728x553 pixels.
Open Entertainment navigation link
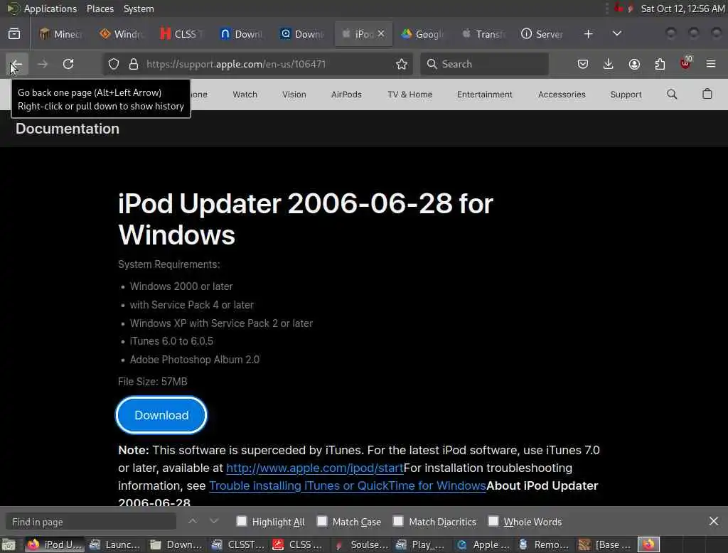click(484, 95)
